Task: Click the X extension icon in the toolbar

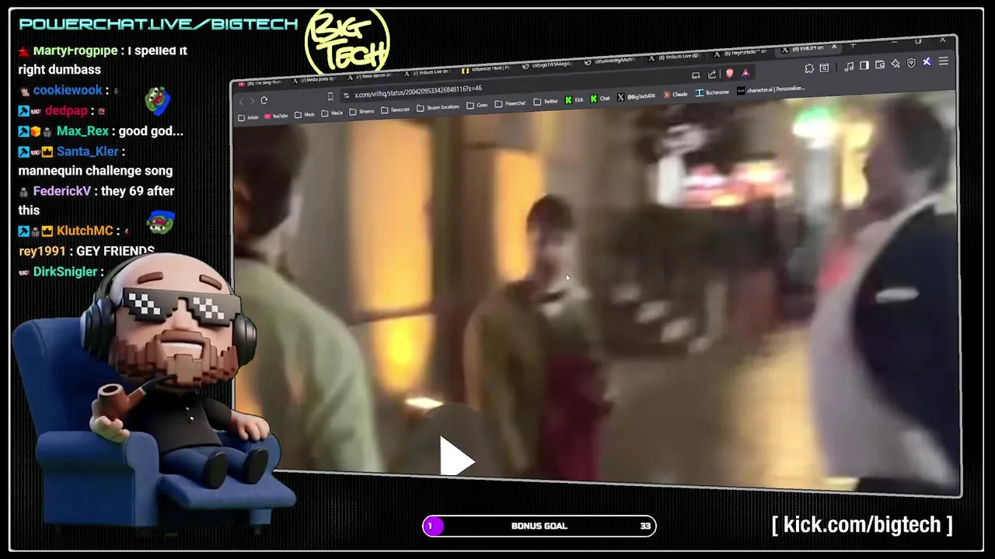Action: click(927, 61)
